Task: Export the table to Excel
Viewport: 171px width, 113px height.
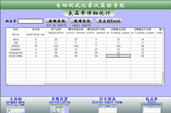Action: point(109,21)
